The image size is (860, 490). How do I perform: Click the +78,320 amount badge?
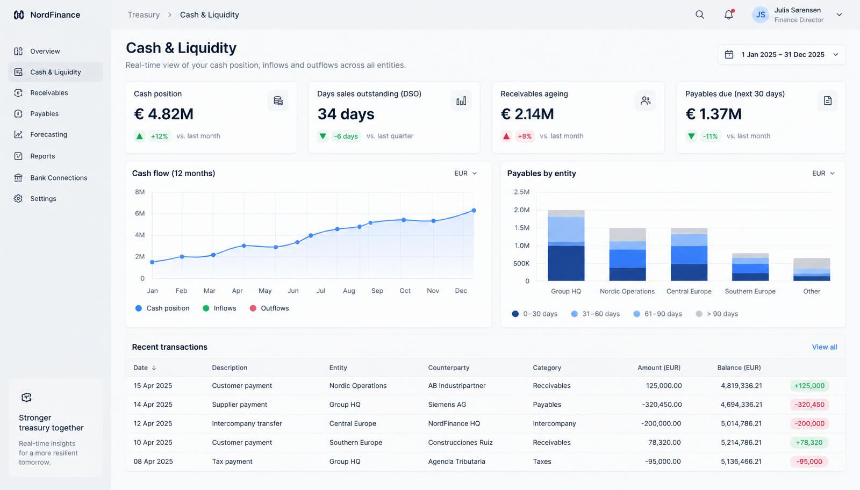[x=809, y=443]
